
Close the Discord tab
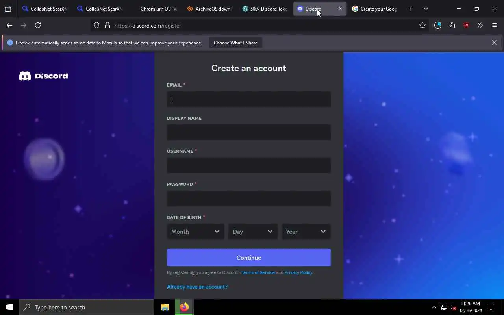[x=340, y=9]
